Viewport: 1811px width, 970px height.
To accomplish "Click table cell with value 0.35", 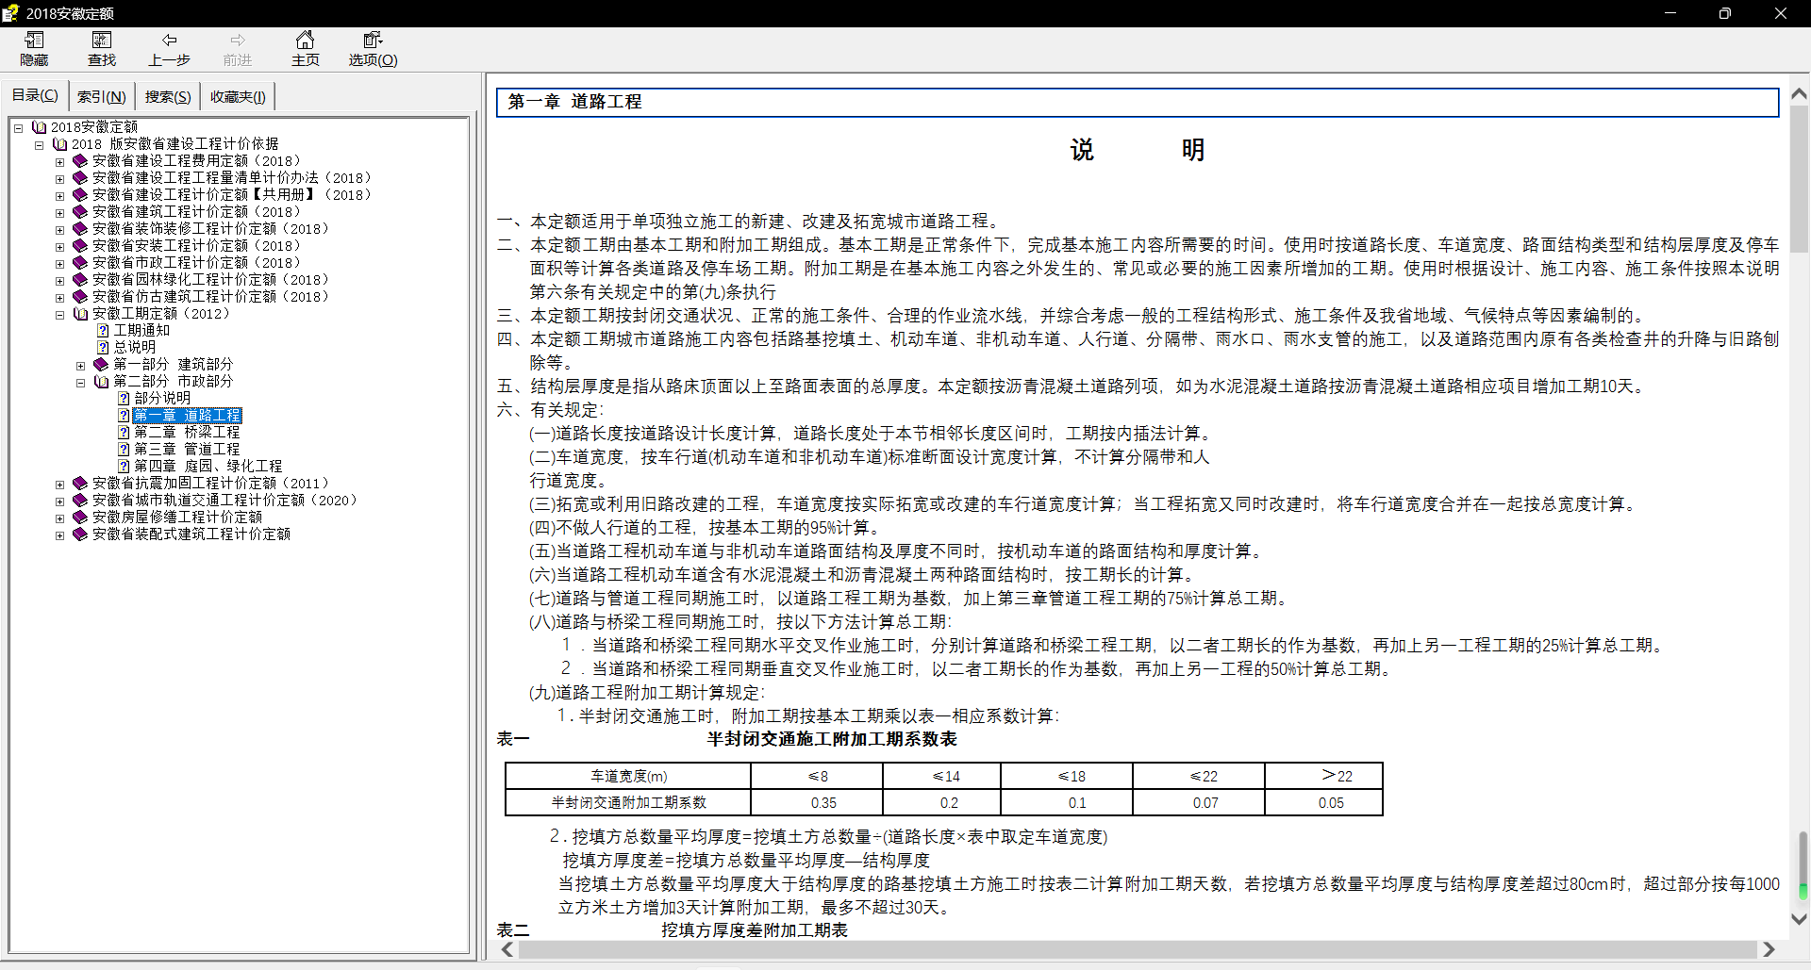I will click(x=817, y=802).
